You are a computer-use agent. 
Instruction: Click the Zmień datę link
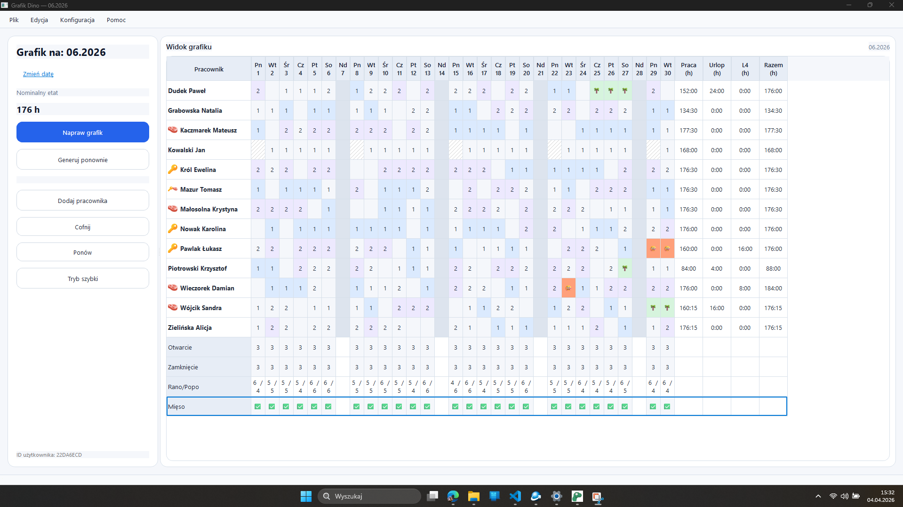coord(38,74)
